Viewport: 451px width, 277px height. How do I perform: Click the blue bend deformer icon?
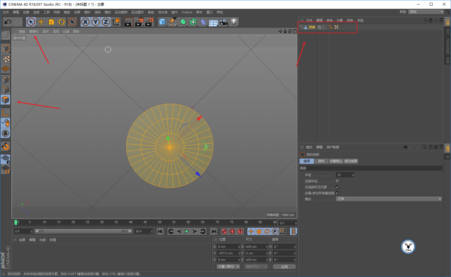coord(203,22)
